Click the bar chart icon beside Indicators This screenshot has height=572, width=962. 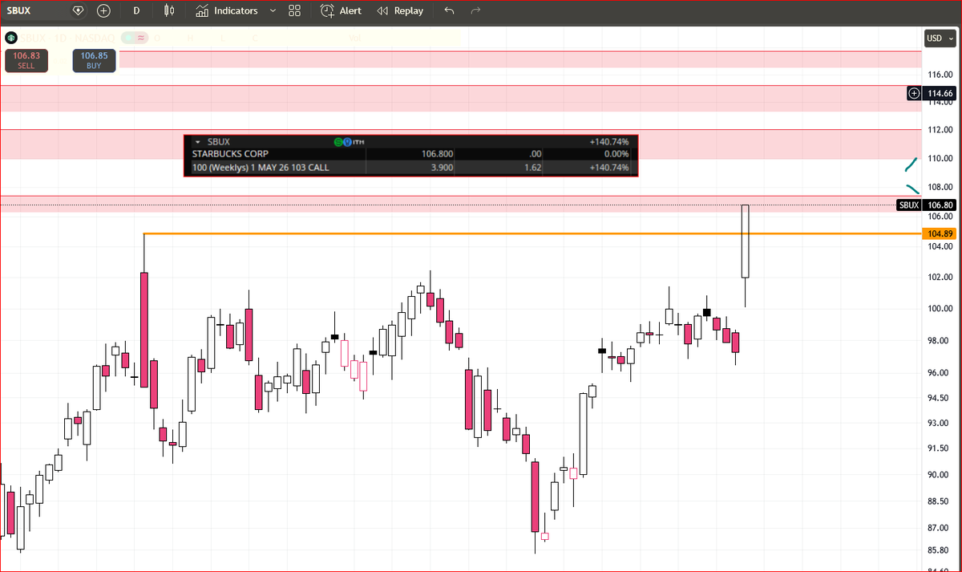click(x=202, y=11)
